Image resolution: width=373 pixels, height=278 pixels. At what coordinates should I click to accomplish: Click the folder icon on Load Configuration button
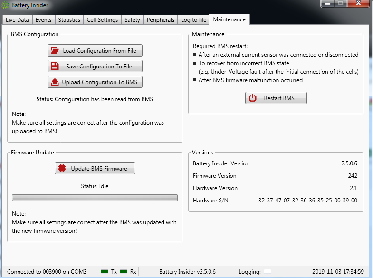[55, 50]
